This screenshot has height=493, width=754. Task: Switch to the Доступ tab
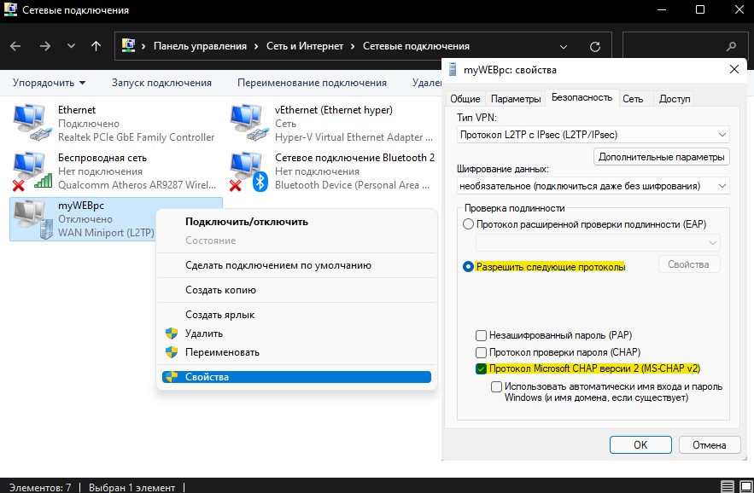[675, 99]
